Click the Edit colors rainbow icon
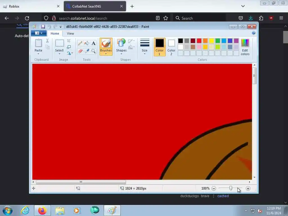This screenshot has height=216, width=288. coord(245,43)
